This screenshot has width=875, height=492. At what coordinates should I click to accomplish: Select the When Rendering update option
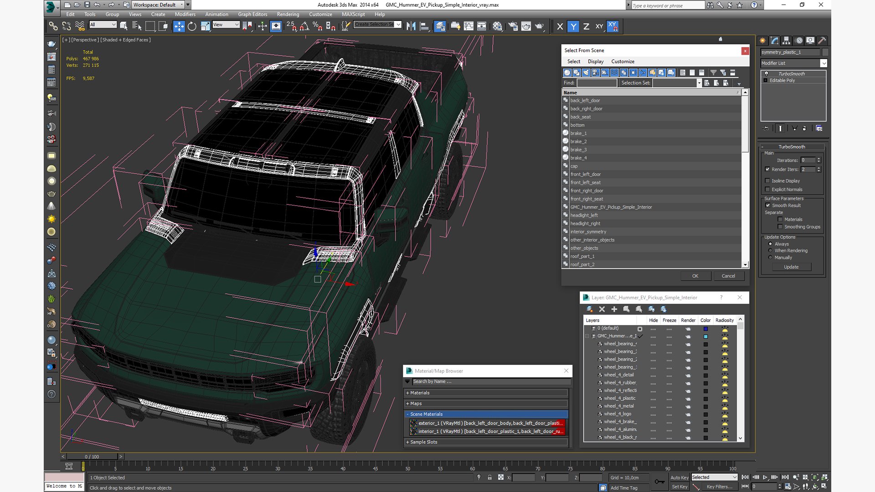(x=770, y=251)
